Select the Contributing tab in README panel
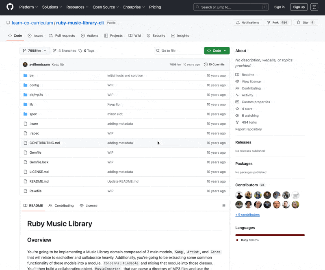Image resolution: width=325 pixels, height=270 pixels. [61, 205]
